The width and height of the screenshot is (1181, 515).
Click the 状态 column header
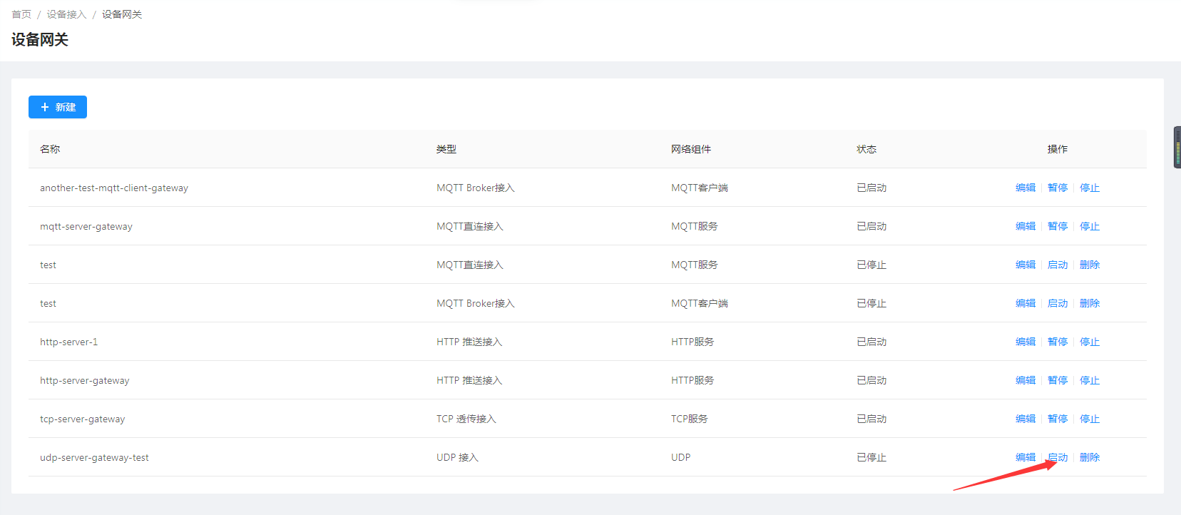pos(866,149)
